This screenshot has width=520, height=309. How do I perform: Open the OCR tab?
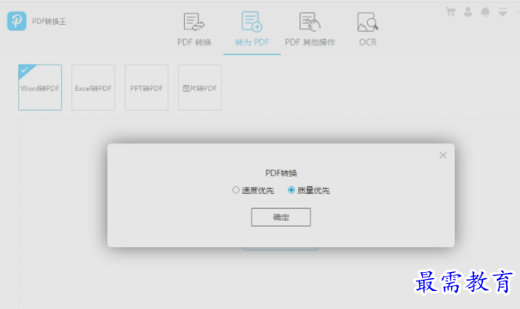368,29
